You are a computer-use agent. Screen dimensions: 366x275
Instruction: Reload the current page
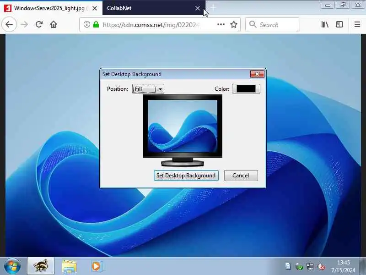[x=39, y=24]
